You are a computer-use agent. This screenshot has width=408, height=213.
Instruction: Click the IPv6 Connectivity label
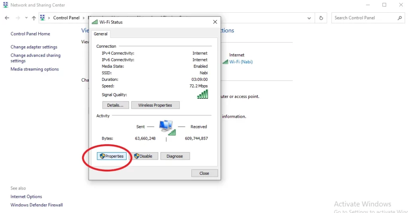(118, 60)
